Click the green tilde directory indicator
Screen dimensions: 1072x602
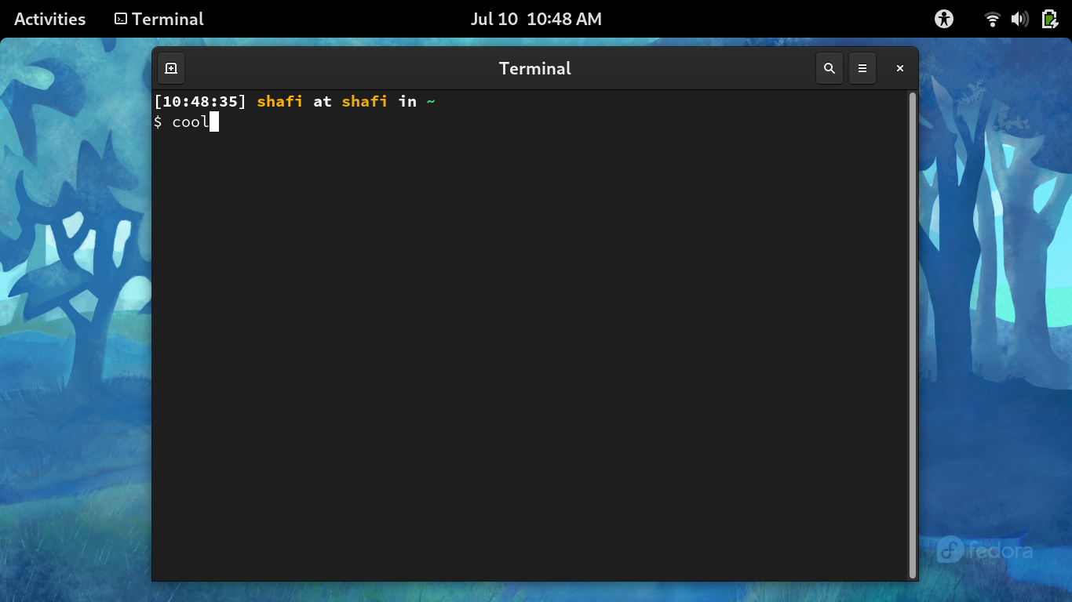point(431,102)
